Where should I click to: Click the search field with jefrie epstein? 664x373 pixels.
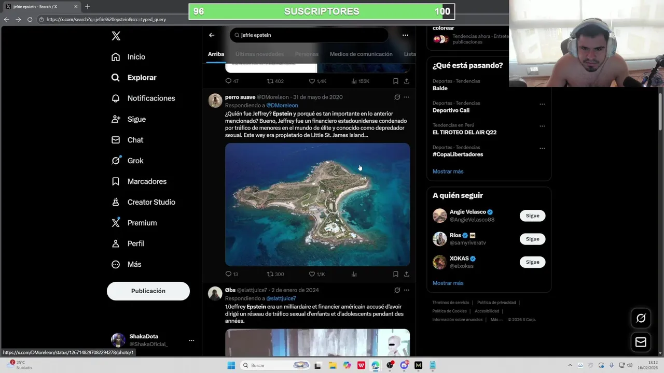(x=309, y=35)
